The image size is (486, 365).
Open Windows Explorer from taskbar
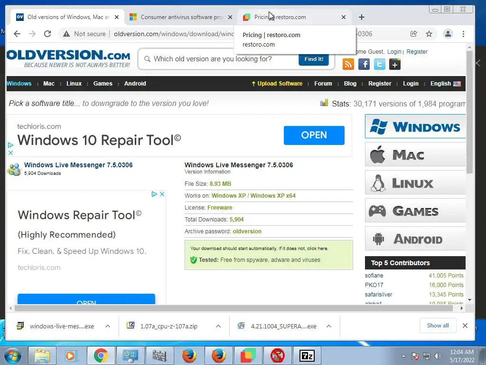coord(42,355)
